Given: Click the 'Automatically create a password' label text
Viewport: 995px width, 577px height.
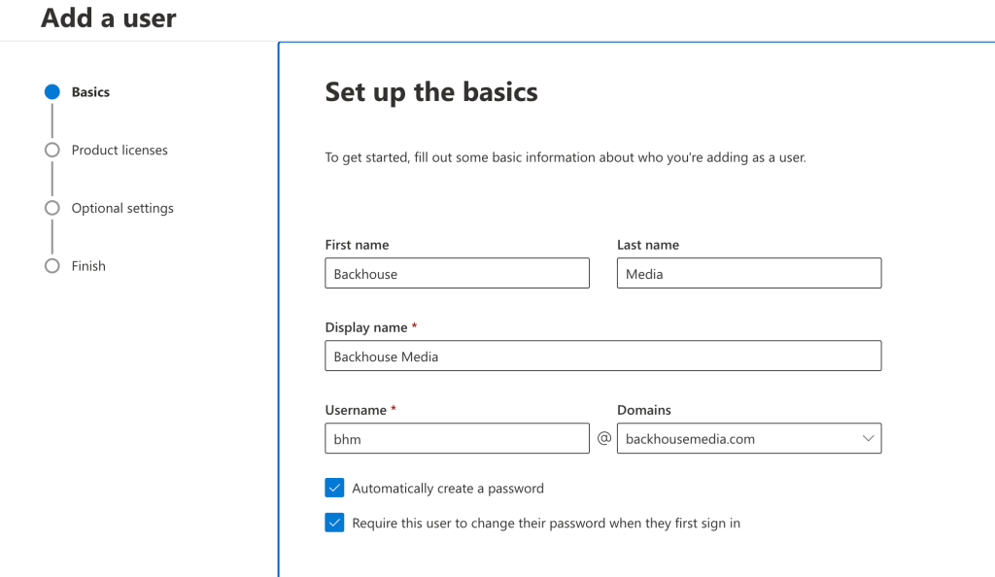Looking at the screenshot, I should click(x=447, y=489).
